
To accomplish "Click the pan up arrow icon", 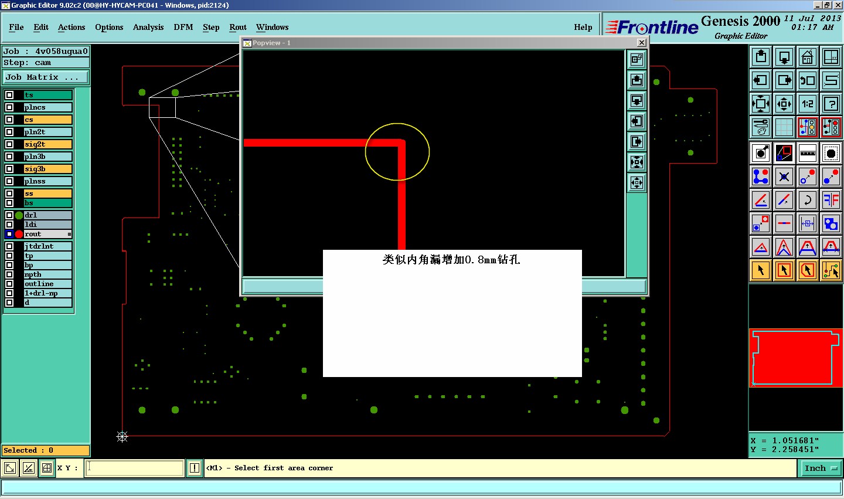I will [x=761, y=57].
